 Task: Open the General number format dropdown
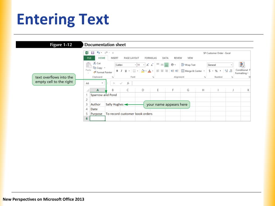pos(231,65)
